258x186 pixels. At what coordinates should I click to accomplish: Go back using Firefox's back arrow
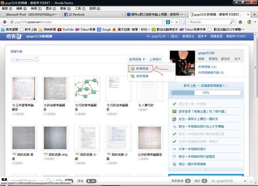click(5, 22)
